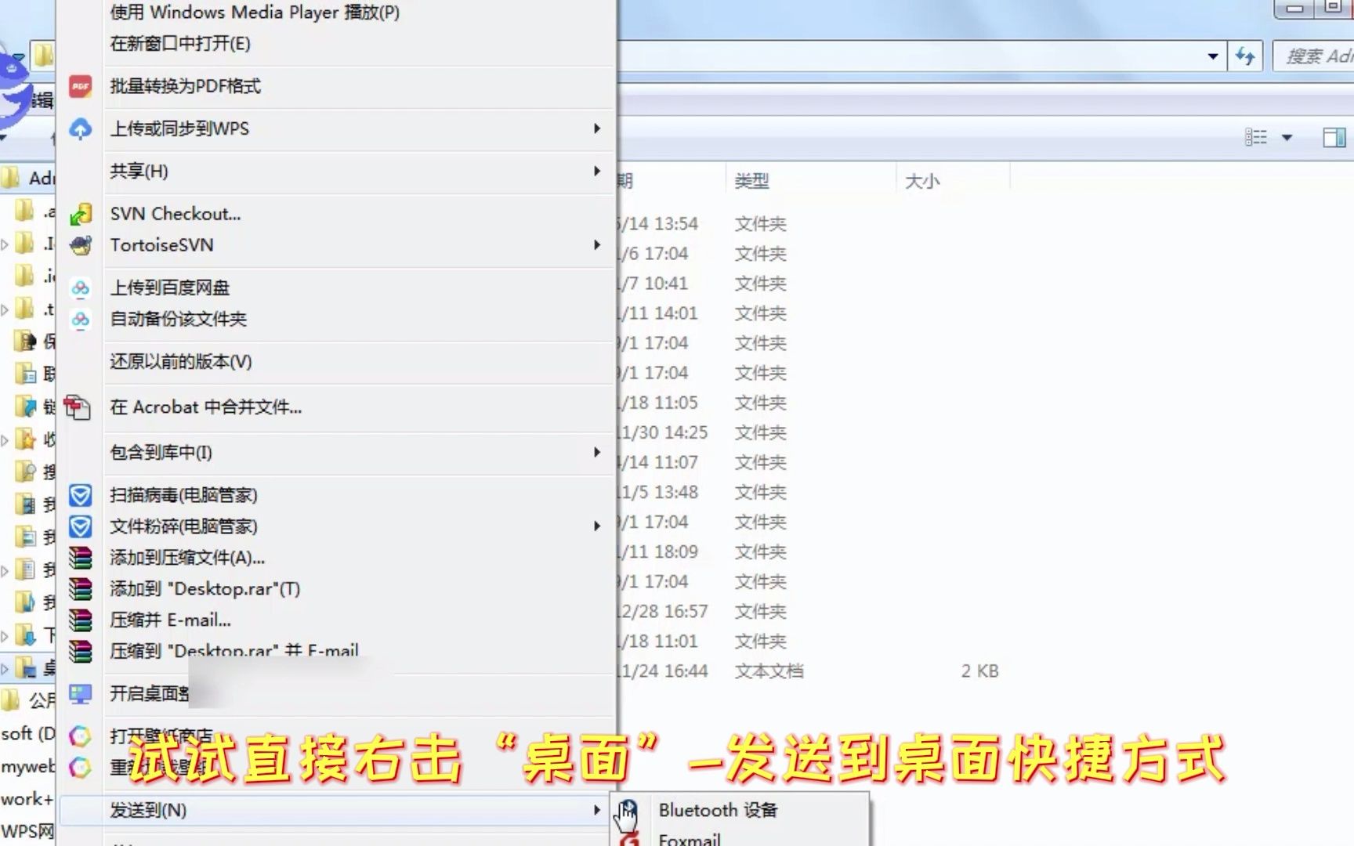
Task: Click Bluetooth 设备 in the send-to submenu
Action: pos(718,810)
